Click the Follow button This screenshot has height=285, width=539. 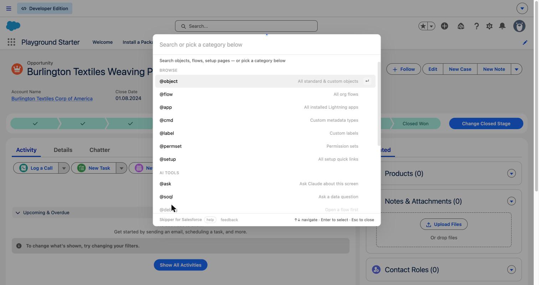[x=404, y=69]
